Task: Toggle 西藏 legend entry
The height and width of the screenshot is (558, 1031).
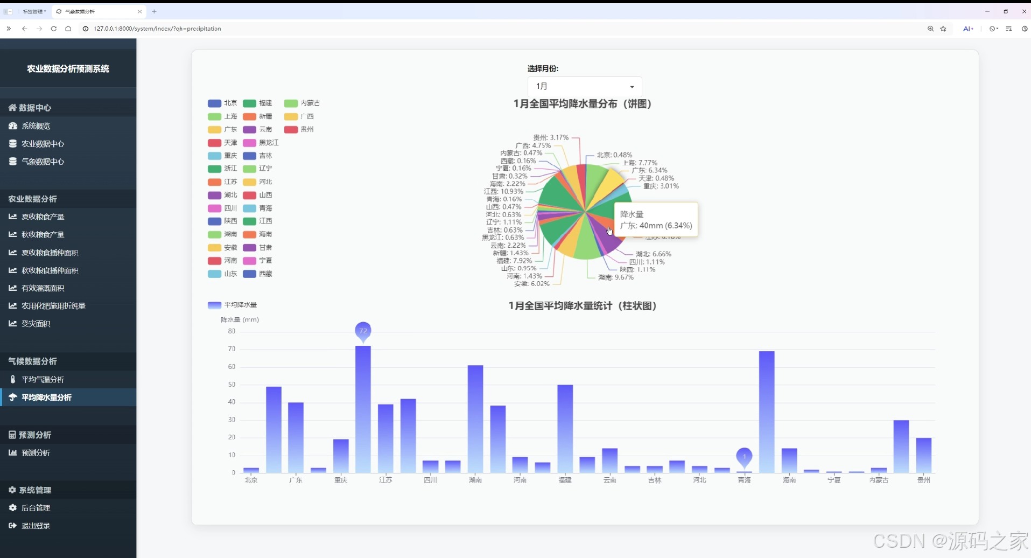Action: 257,274
